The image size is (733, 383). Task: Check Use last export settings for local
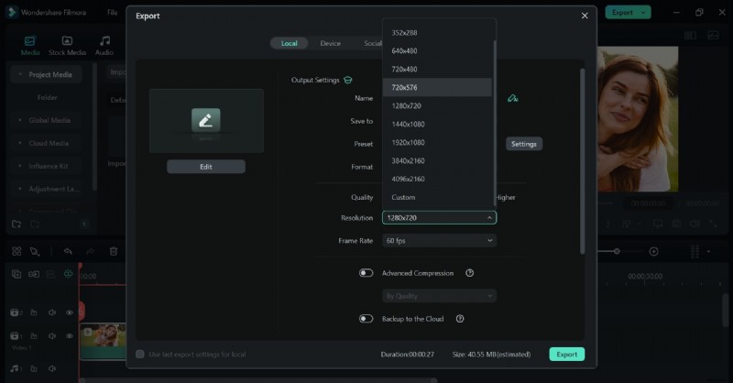point(140,354)
